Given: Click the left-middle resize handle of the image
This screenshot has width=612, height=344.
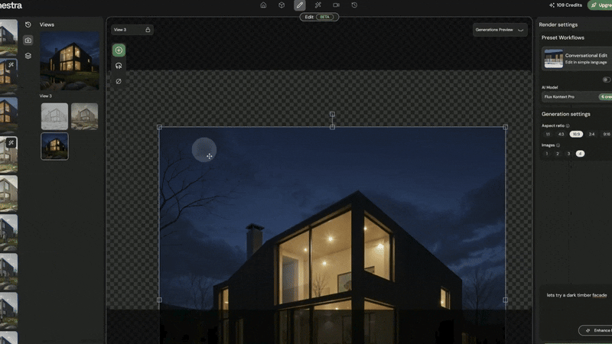Looking at the screenshot, I should click(159, 300).
